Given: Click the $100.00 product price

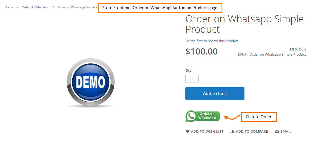Looking at the screenshot, I should tap(202, 51).
